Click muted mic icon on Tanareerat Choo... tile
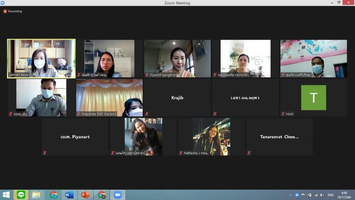The height and width of the screenshot is (200, 355). [249, 153]
